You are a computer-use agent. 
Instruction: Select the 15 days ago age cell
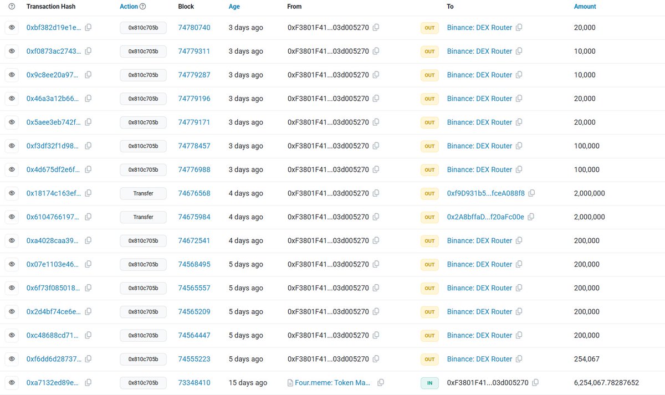(248, 383)
